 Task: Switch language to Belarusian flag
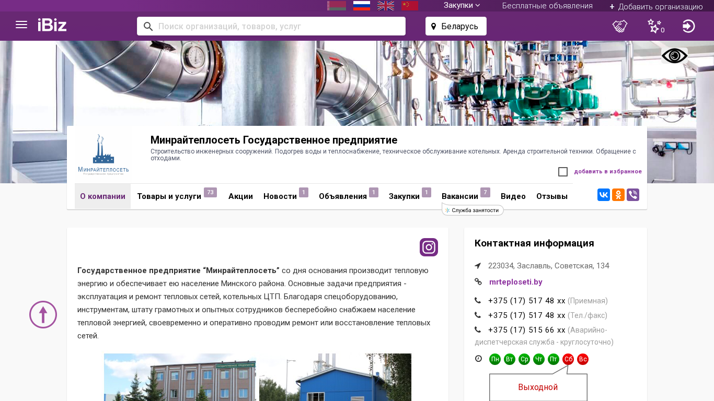[x=337, y=5]
